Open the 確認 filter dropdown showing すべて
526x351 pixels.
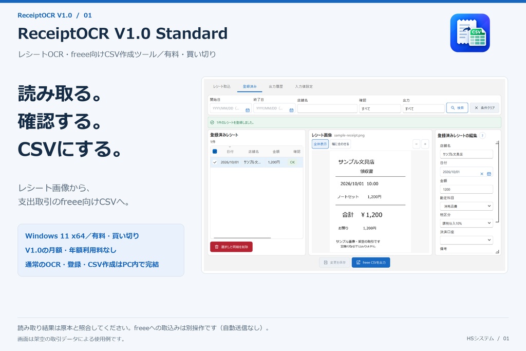click(x=380, y=109)
